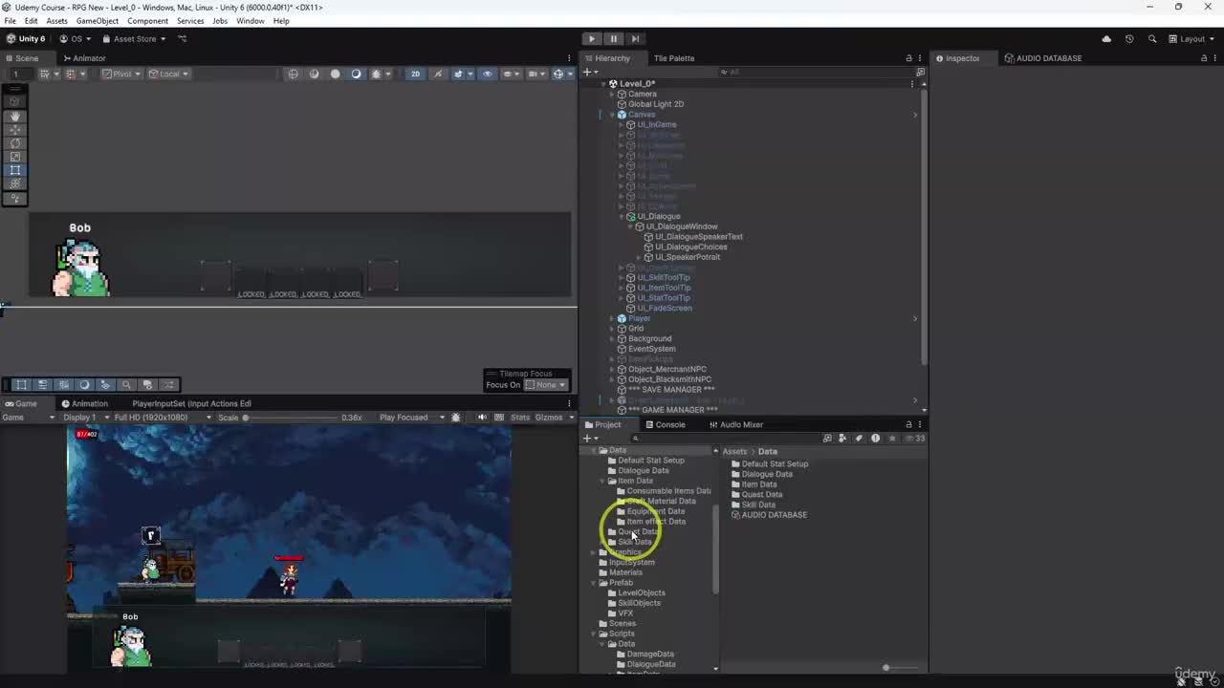The image size is (1224, 688).
Task: Collapse UI_DialogueWindow in Hierarchy
Action: [x=629, y=226]
